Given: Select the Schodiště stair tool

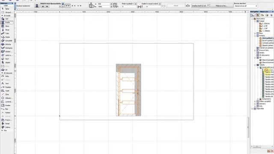Looking at the screenshot, I should pos(7,41).
